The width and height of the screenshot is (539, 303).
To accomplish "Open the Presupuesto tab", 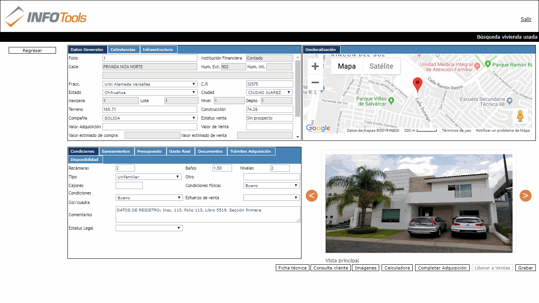I will point(150,151).
